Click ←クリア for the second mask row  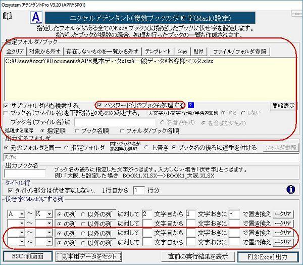coord(283,224)
